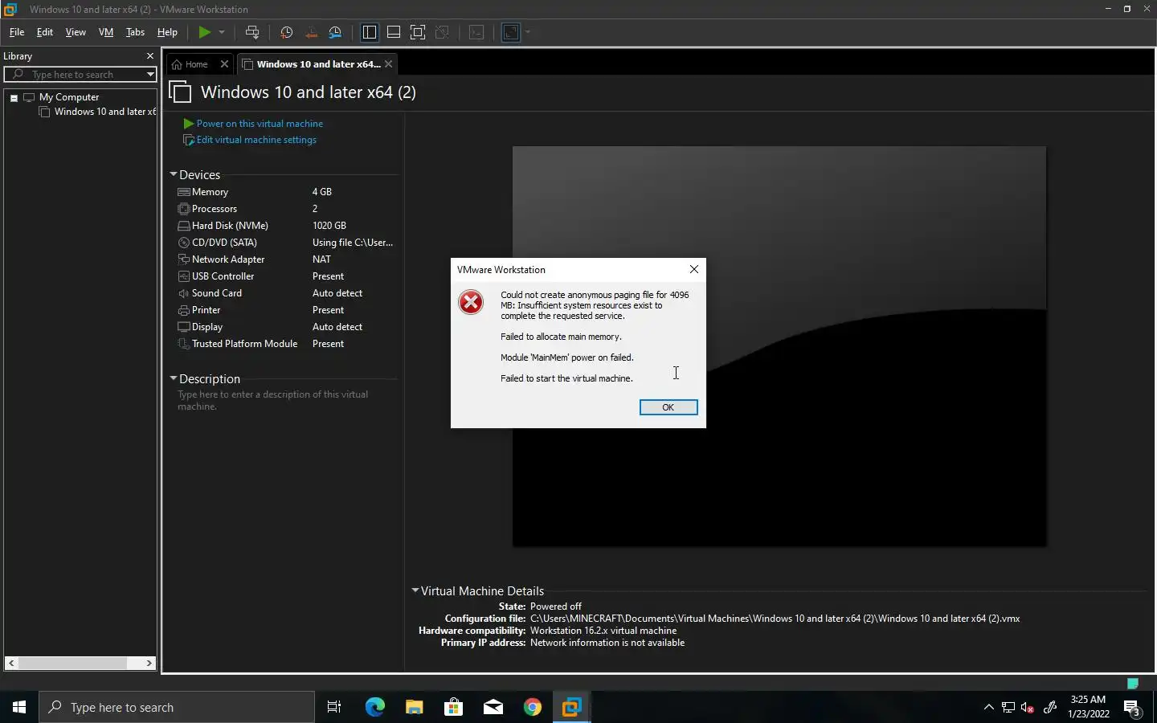
Task: Click the revert to snapshot icon
Action: tap(311, 32)
